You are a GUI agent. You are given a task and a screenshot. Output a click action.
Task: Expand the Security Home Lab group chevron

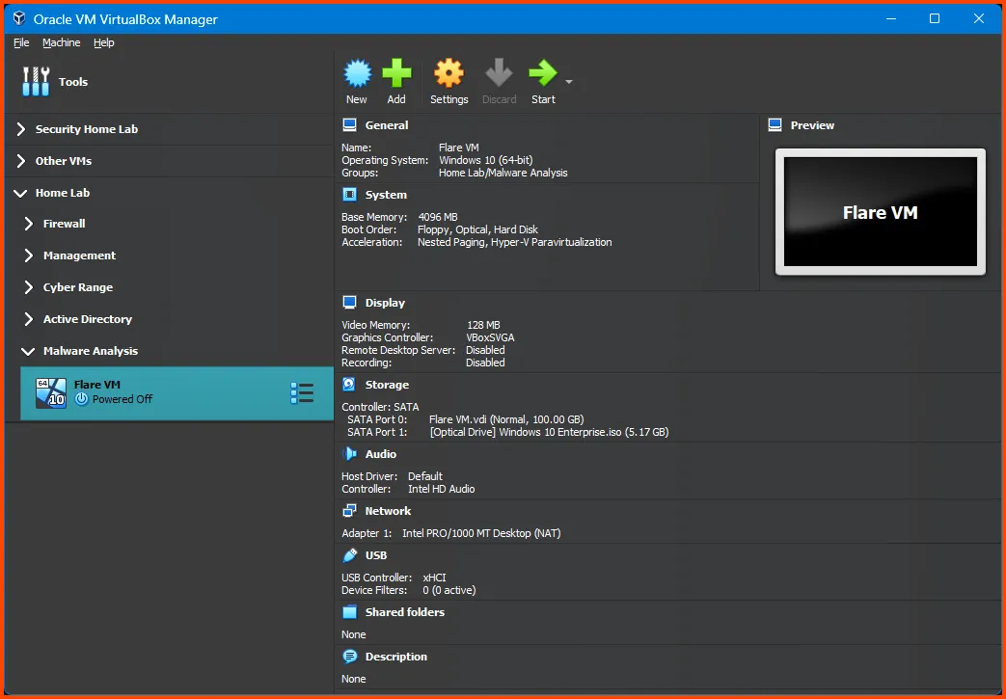coord(20,129)
